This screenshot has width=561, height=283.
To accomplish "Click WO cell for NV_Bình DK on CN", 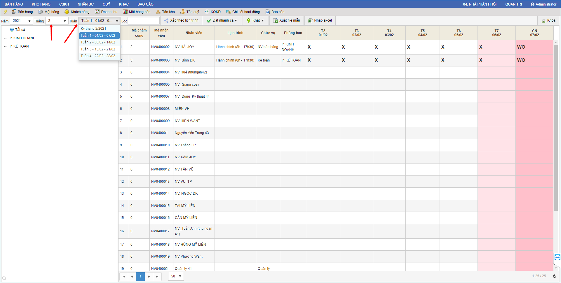I will click(x=534, y=60).
